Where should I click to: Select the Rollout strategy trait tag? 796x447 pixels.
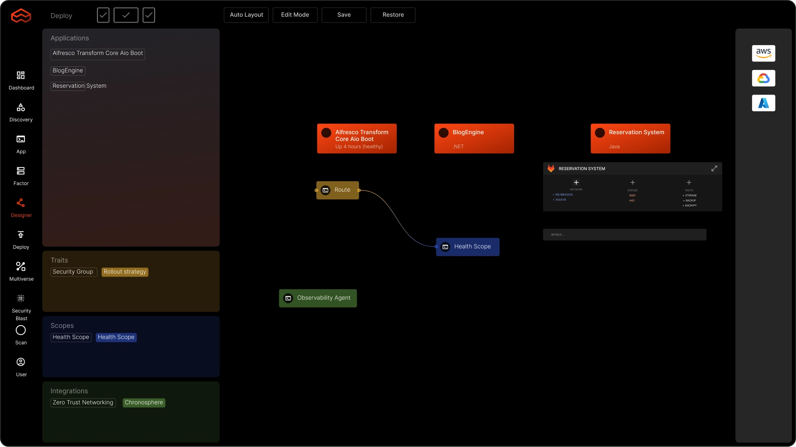125,272
